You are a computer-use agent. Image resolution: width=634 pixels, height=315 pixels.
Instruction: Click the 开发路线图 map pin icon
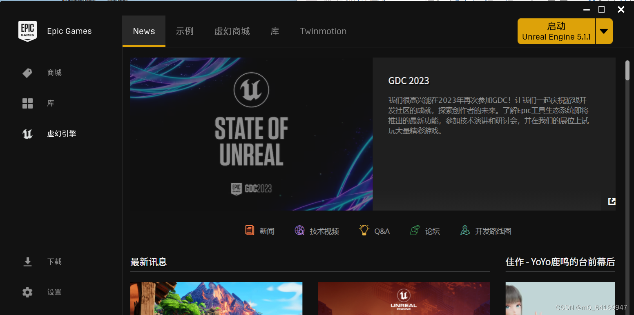coord(465,231)
